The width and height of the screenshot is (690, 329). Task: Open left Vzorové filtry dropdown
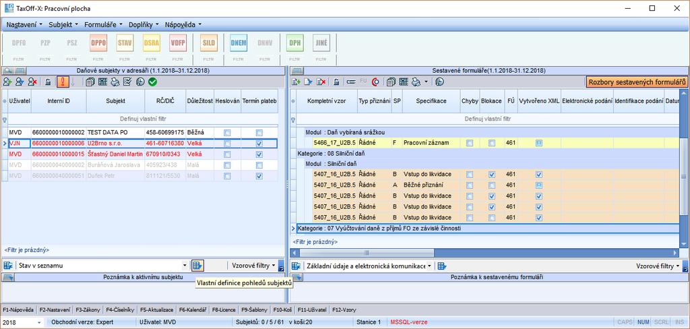click(253, 266)
